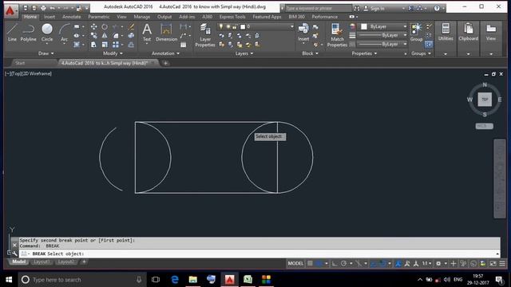Open the Layer Properties manager
This screenshot has height=287, width=511.
(205, 35)
